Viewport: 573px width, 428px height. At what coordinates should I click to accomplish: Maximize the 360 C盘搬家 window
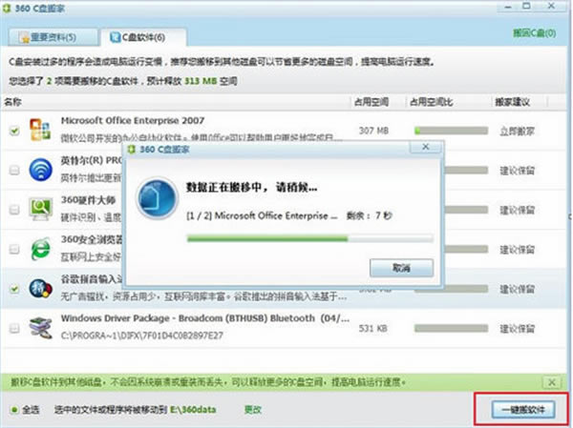(x=526, y=7)
